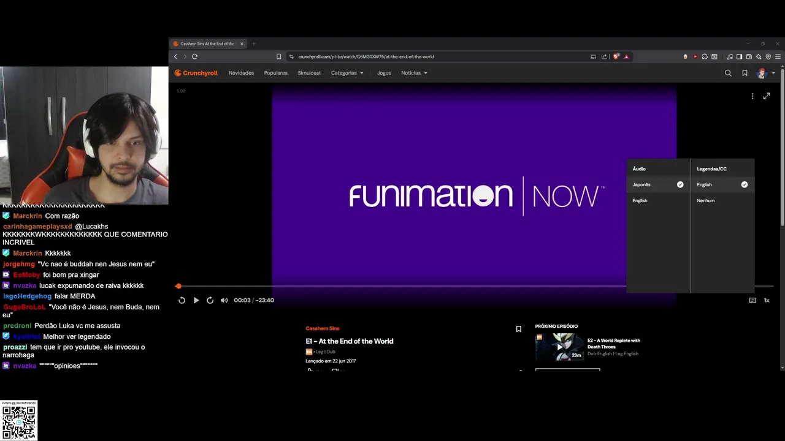Screen dimensions: 785x441
Task: Open the Brave Wallet icon
Action: pyautogui.click(x=749, y=56)
